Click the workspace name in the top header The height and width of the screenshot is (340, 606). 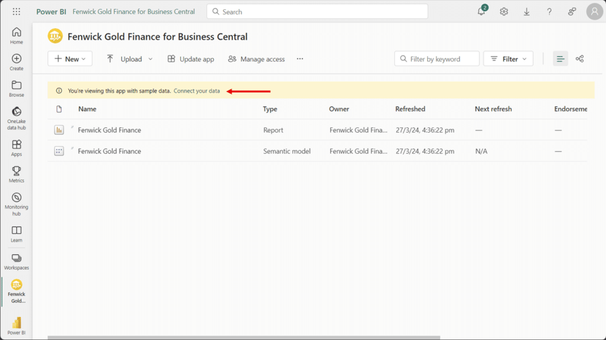(x=134, y=12)
